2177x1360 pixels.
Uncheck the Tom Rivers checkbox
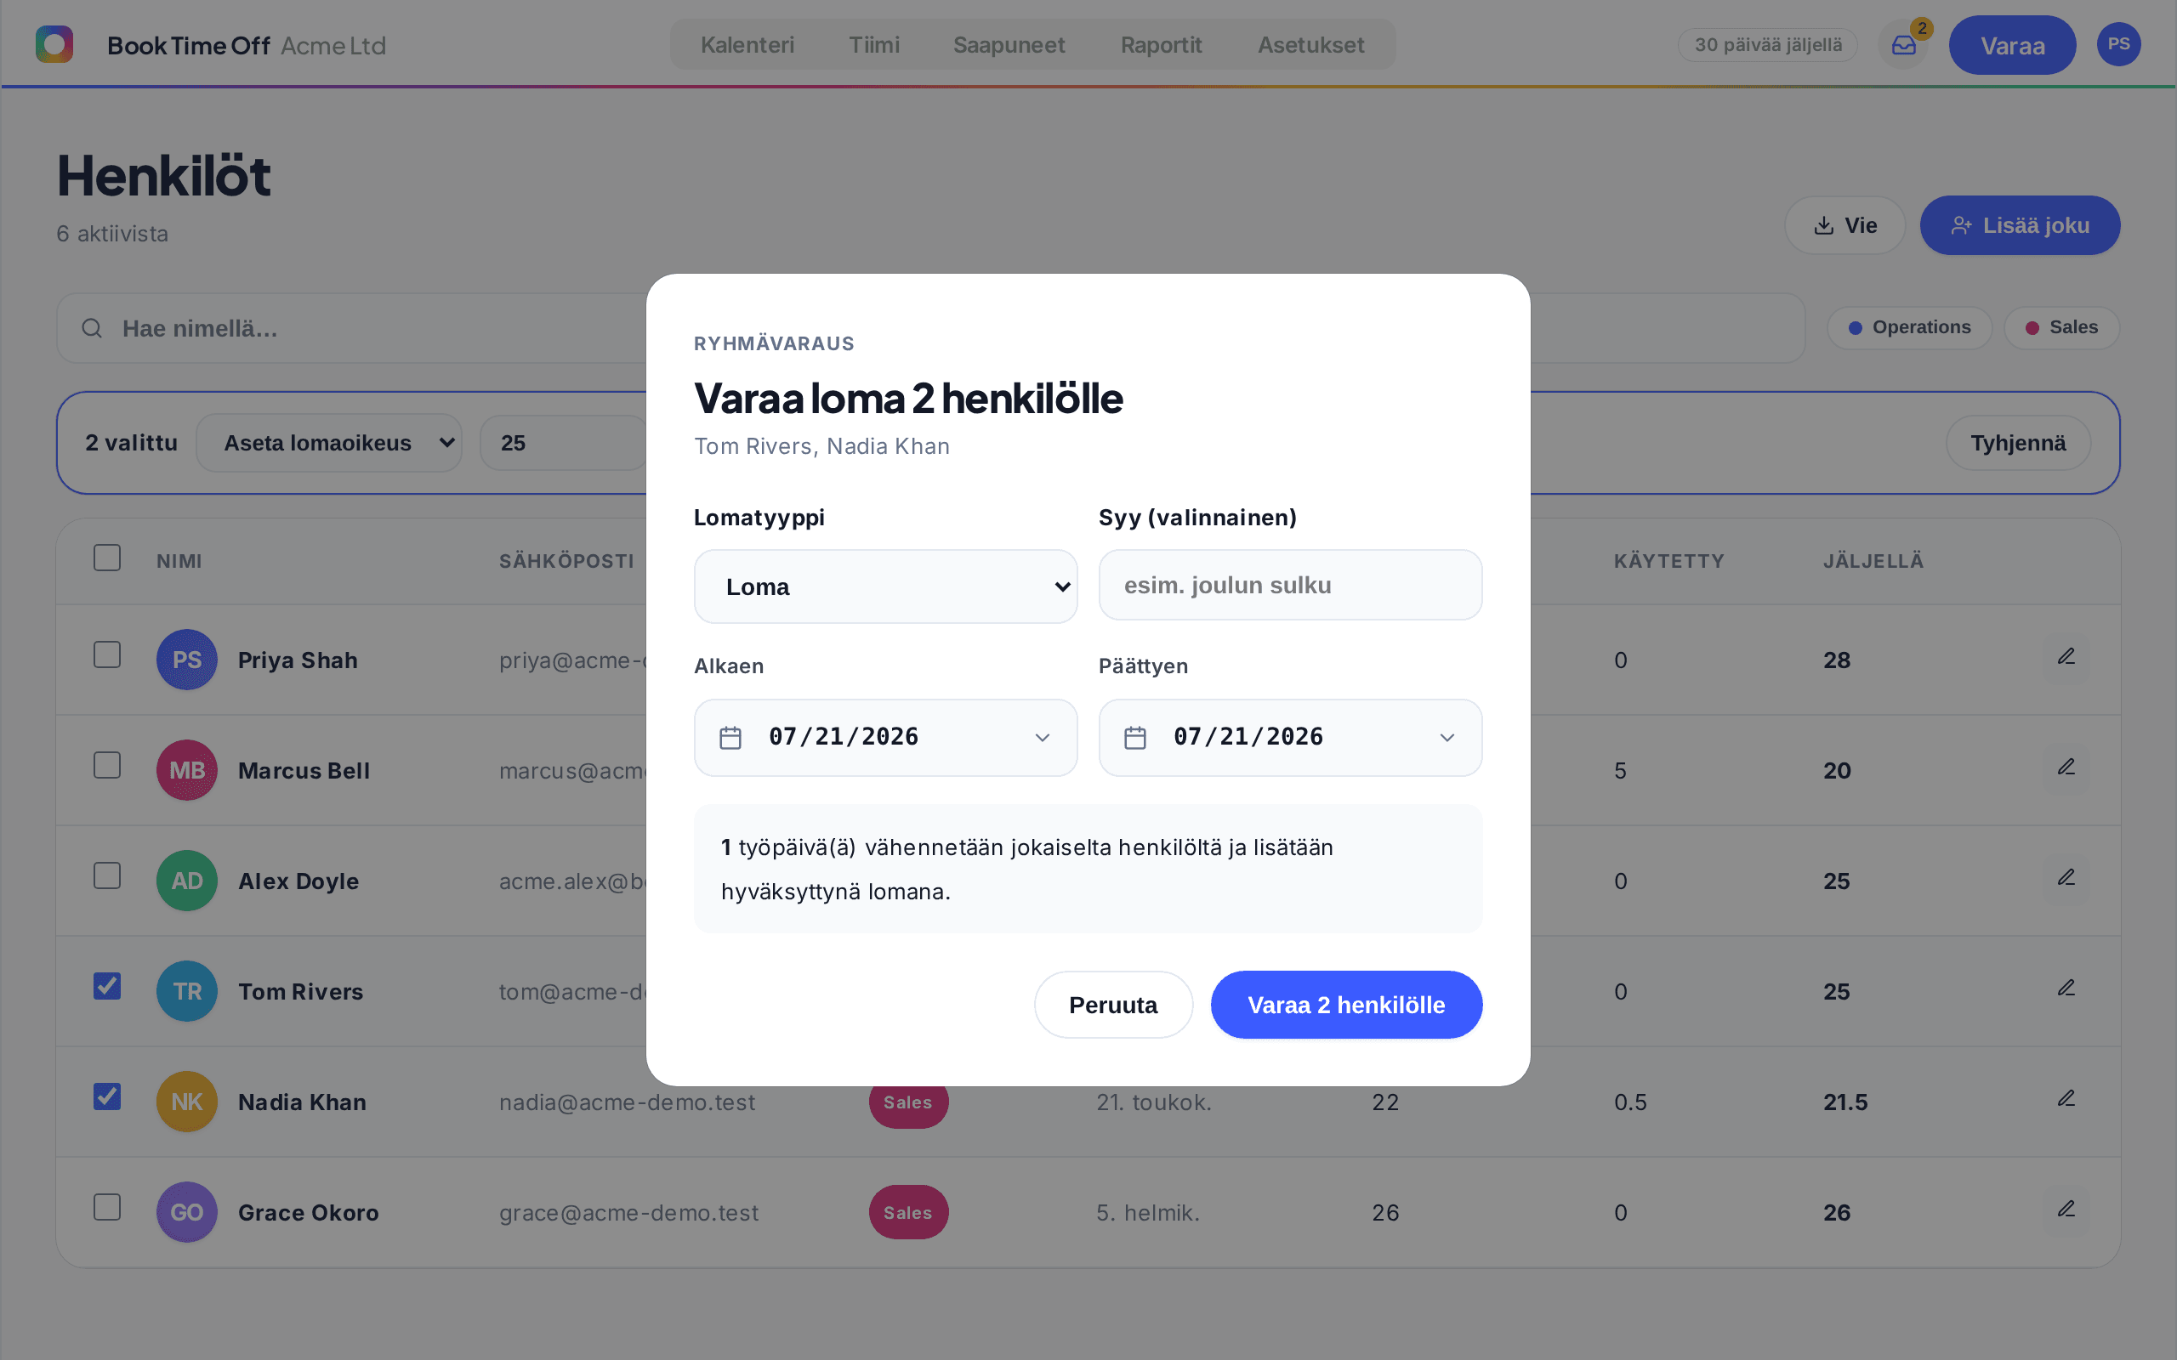(107, 986)
